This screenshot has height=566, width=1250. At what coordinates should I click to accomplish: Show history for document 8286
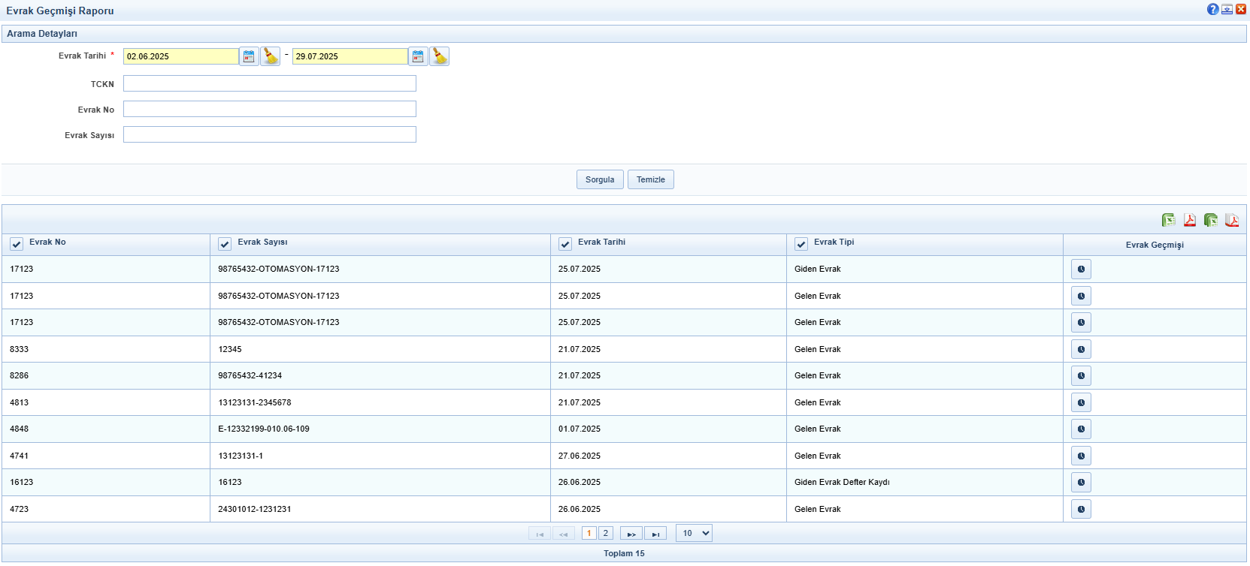(x=1081, y=375)
